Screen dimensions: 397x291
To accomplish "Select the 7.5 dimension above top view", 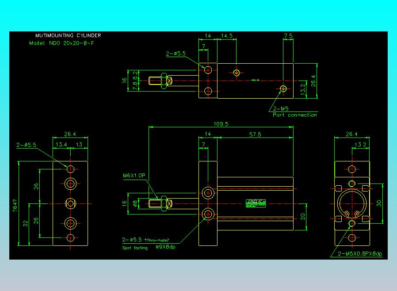I will coord(288,36).
